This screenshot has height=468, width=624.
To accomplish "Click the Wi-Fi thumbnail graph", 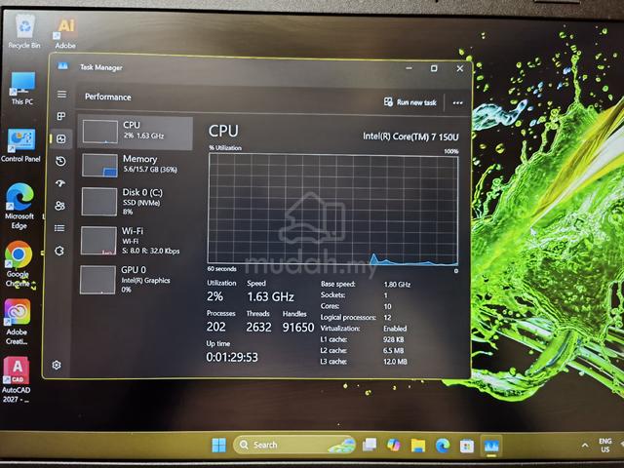I will [x=98, y=241].
